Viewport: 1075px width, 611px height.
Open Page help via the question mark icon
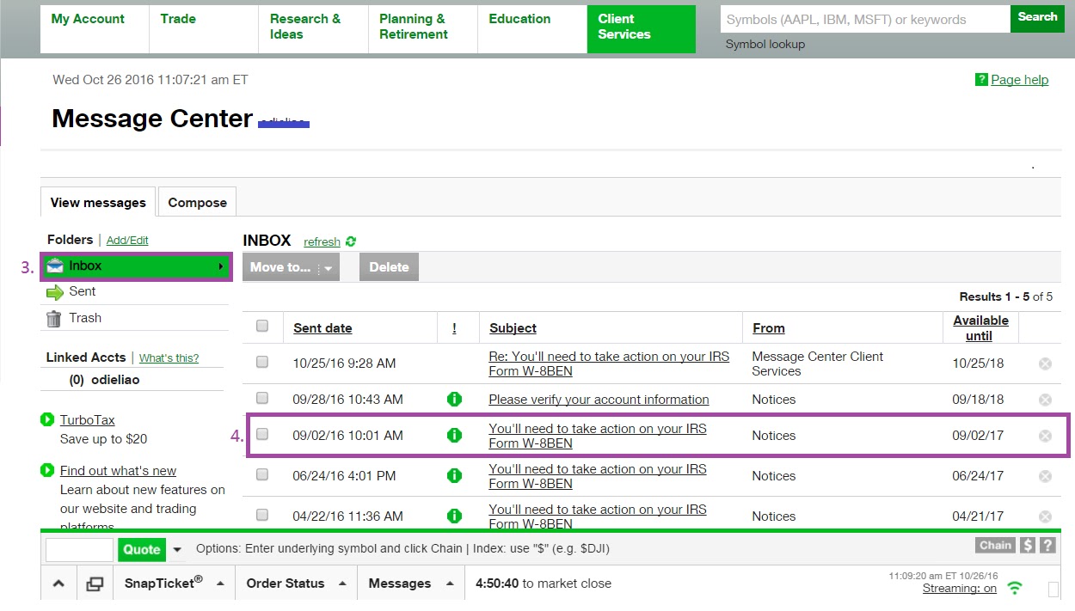(x=980, y=79)
